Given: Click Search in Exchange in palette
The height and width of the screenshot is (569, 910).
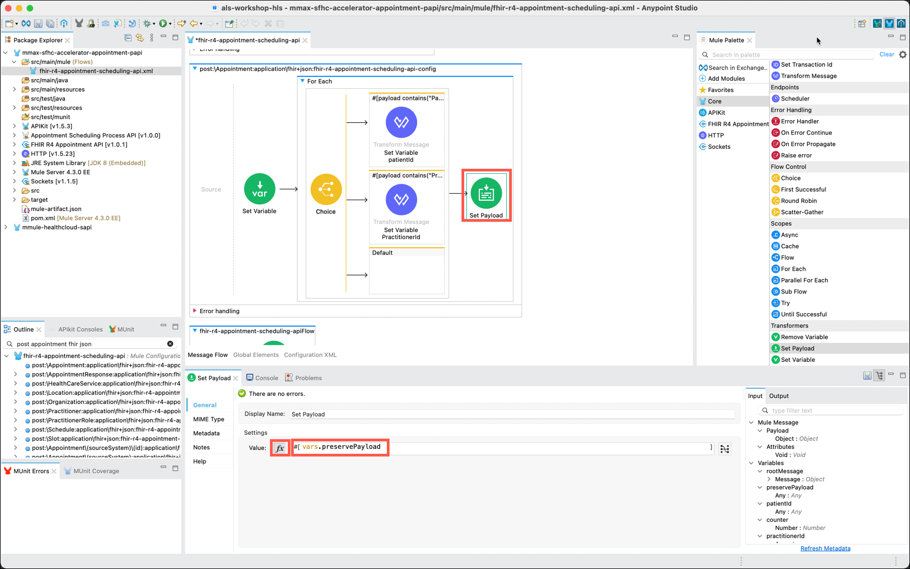Looking at the screenshot, I should [733, 68].
